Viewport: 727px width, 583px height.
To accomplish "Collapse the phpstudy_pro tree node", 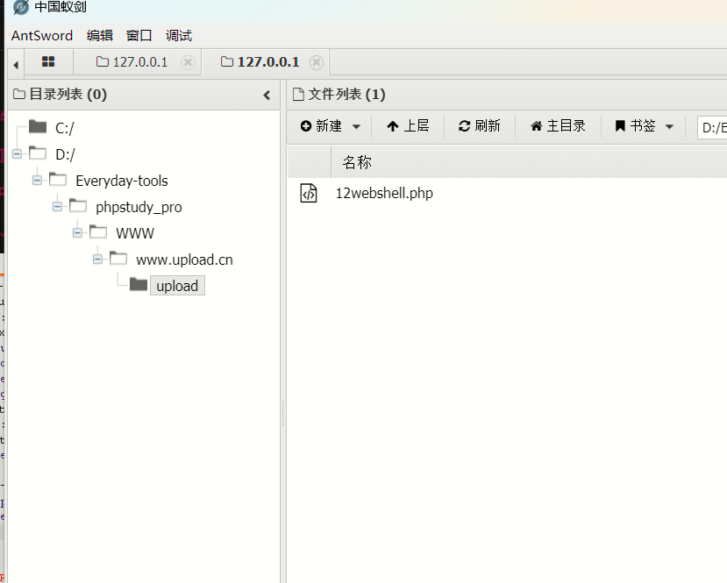I will coord(57,207).
